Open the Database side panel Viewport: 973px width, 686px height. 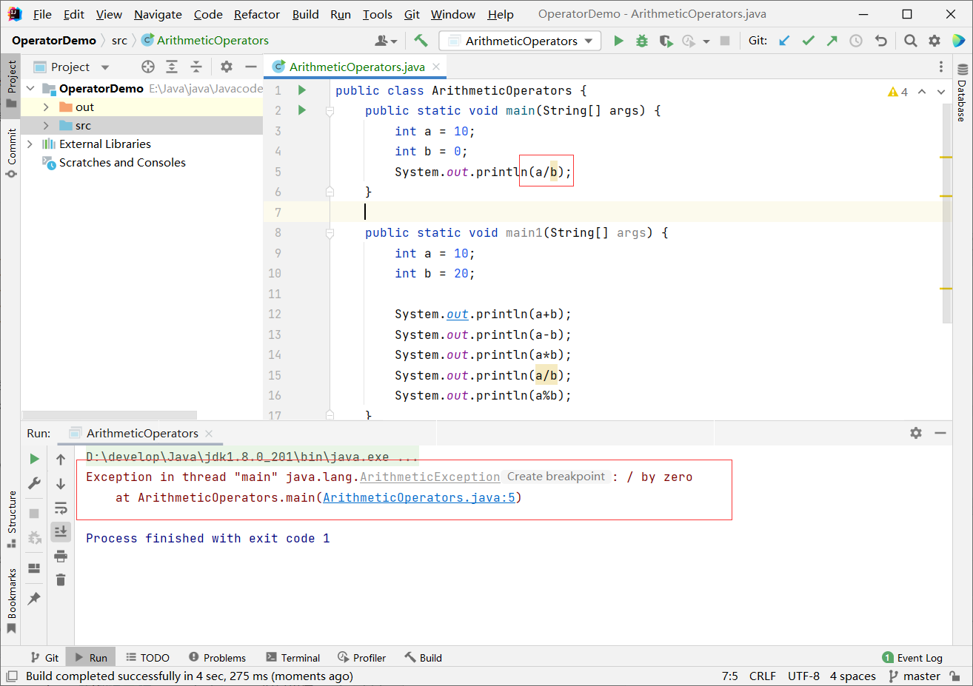tap(962, 93)
